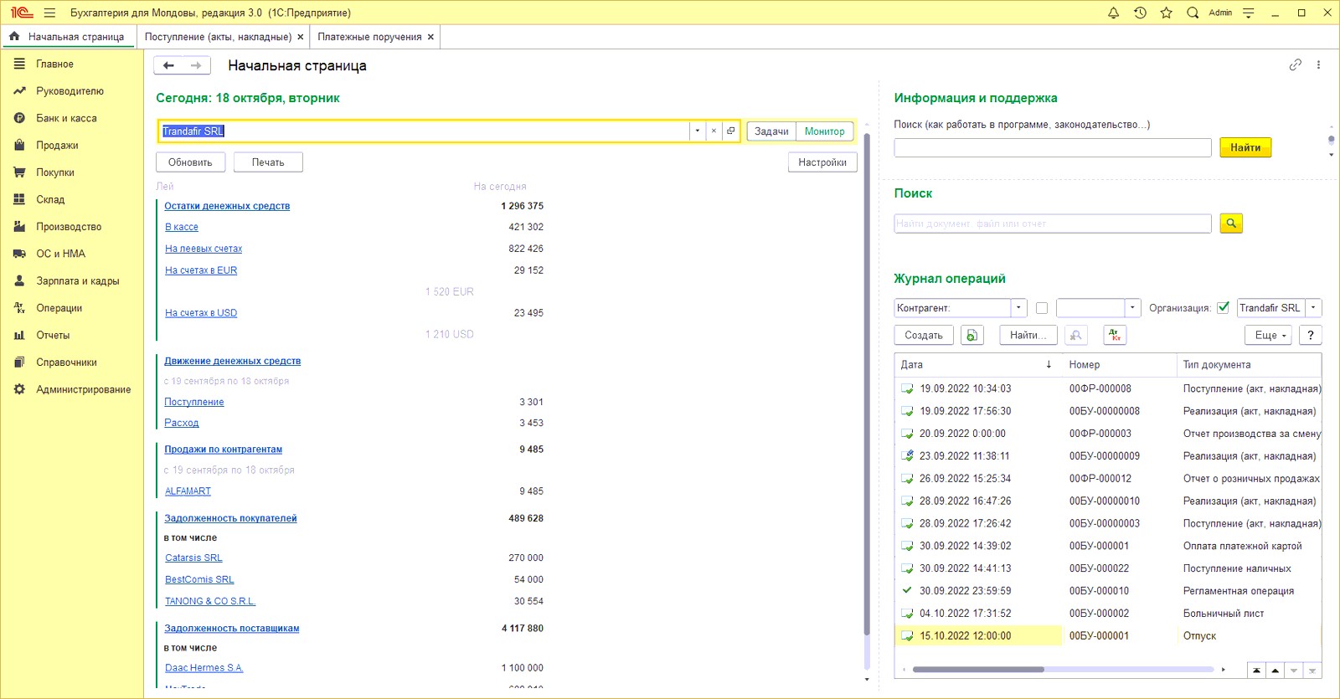Open organization card via open icon
The height and width of the screenshot is (699, 1340).
point(730,131)
